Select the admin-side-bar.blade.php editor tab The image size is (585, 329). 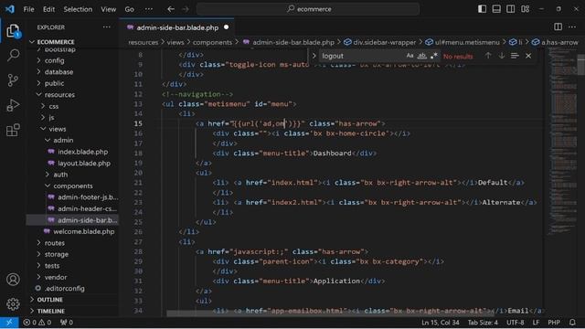tap(177, 27)
